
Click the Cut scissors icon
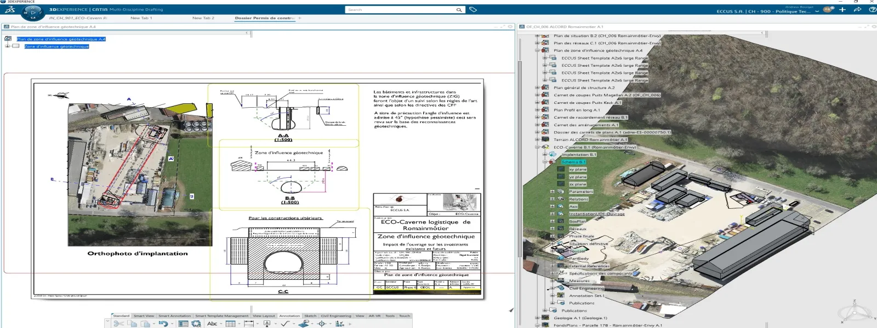[118, 324]
